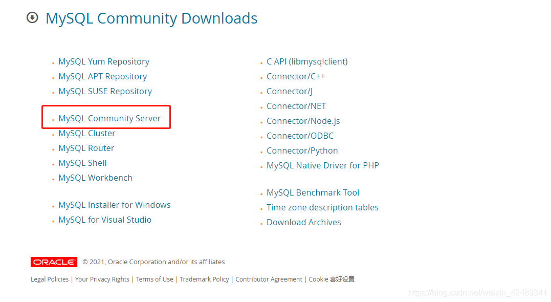This screenshot has width=551, height=302.
Task: Click Connector/Python in the right column
Action: tap(302, 150)
